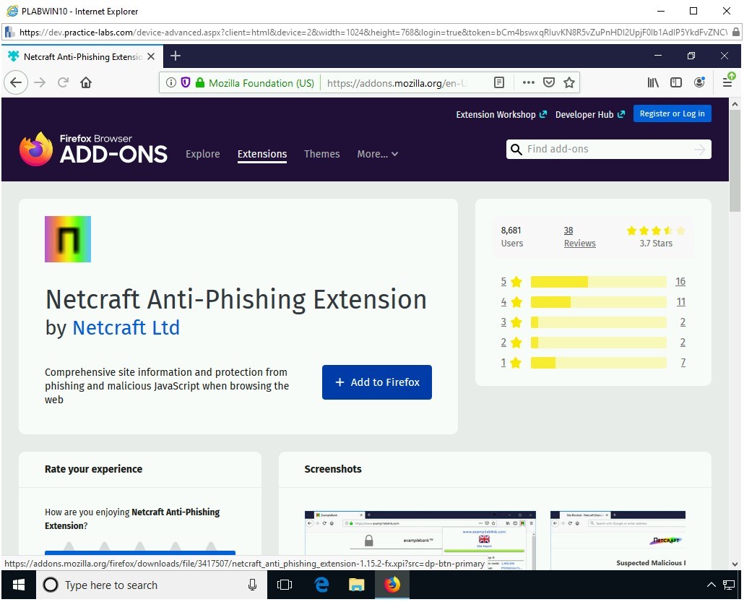Click Register or Log in button
This screenshot has width=744, height=602.
pos(672,113)
